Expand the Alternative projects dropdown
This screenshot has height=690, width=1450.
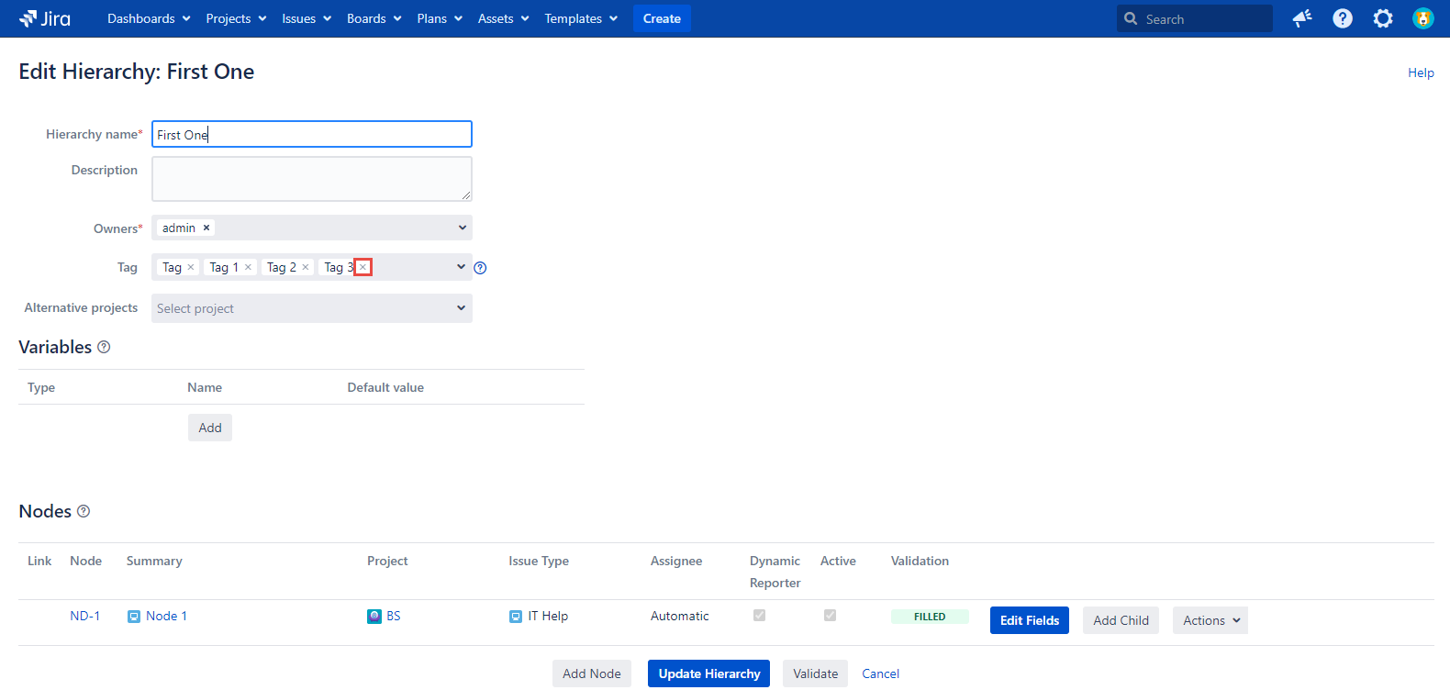click(x=461, y=308)
